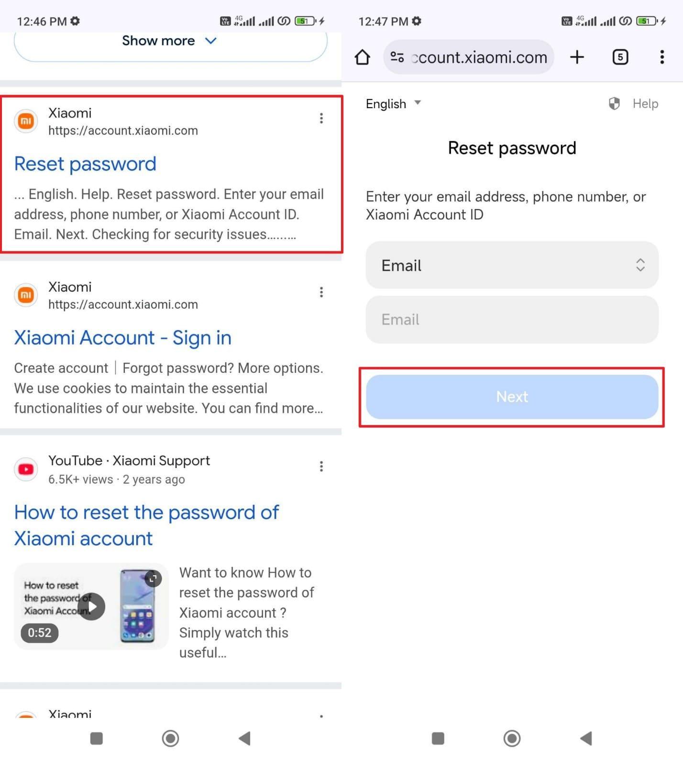Image resolution: width=683 pixels, height=759 pixels.
Task: Open the tab switcher showing 5 tabs
Action: (x=620, y=57)
